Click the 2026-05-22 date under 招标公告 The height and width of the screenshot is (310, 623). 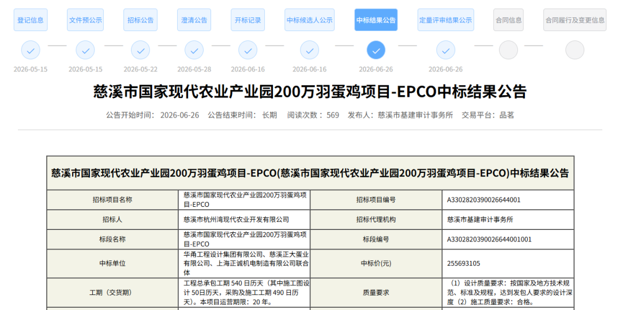(x=140, y=70)
